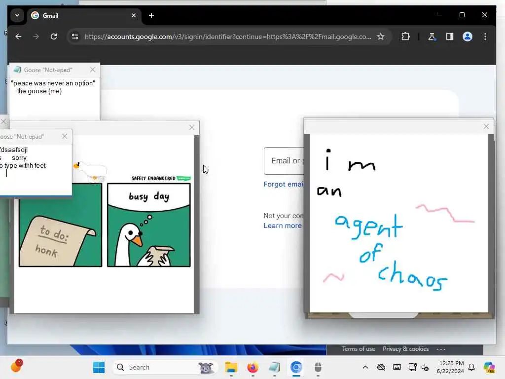Toggle the browser side panel

tap(450, 37)
